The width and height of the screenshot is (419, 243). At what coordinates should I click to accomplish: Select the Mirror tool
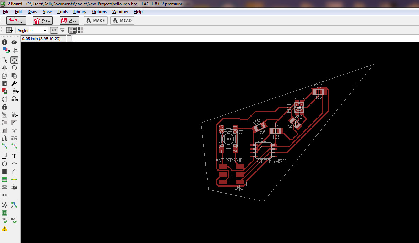[x=5, y=68]
